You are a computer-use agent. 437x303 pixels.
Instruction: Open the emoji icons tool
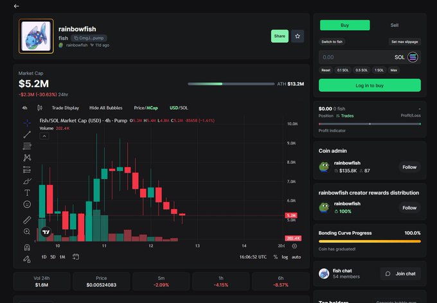pos(27,204)
